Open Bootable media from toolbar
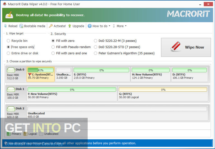Viewport: 215px width, 149px height. 32,26
